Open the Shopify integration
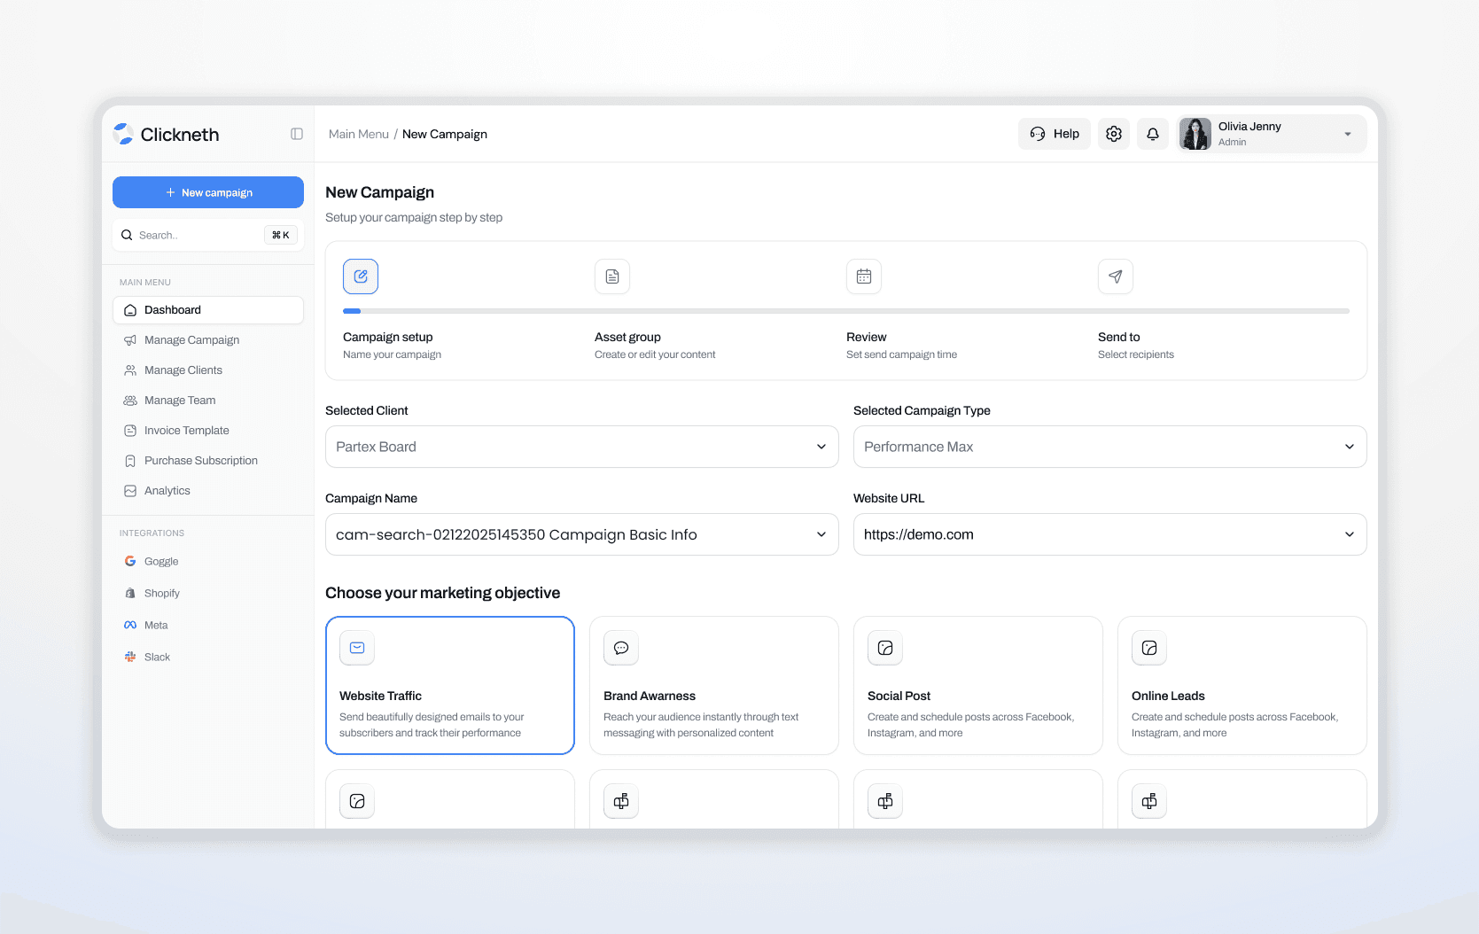The height and width of the screenshot is (934, 1479). coord(208,593)
